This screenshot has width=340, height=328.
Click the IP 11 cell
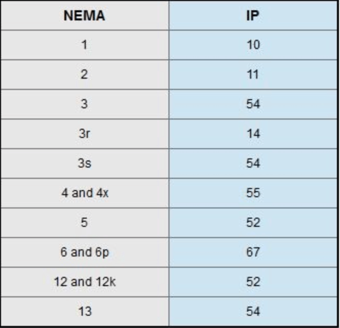(253, 75)
